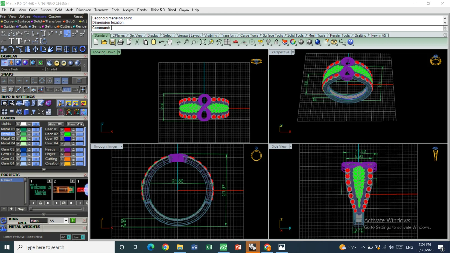The width and height of the screenshot is (450, 253).
Task: Open the Looking Down viewport menu arrow
Action: pos(119,52)
